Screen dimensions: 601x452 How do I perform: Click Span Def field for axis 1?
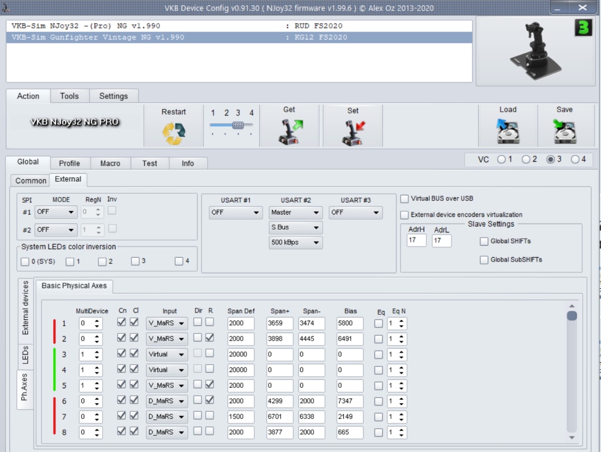pyautogui.click(x=241, y=323)
